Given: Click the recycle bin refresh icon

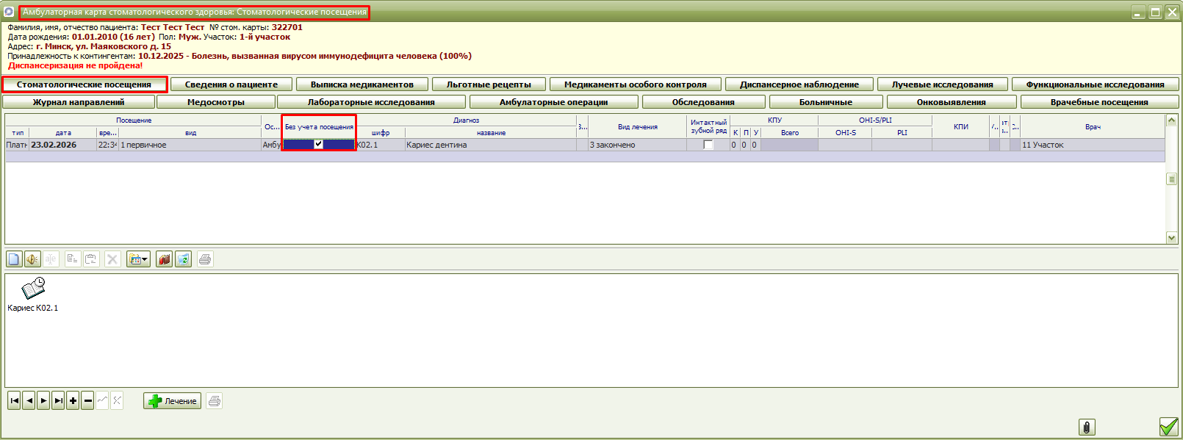Looking at the screenshot, I should [x=184, y=259].
